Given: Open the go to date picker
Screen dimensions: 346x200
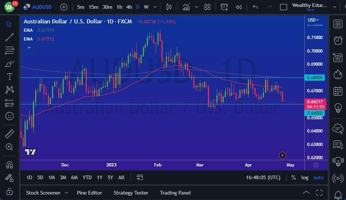Looking at the screenshot, I should point(139,177).
